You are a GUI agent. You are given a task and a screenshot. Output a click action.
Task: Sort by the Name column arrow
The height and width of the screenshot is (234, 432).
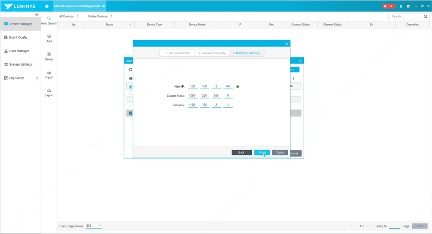pos(130,25)
